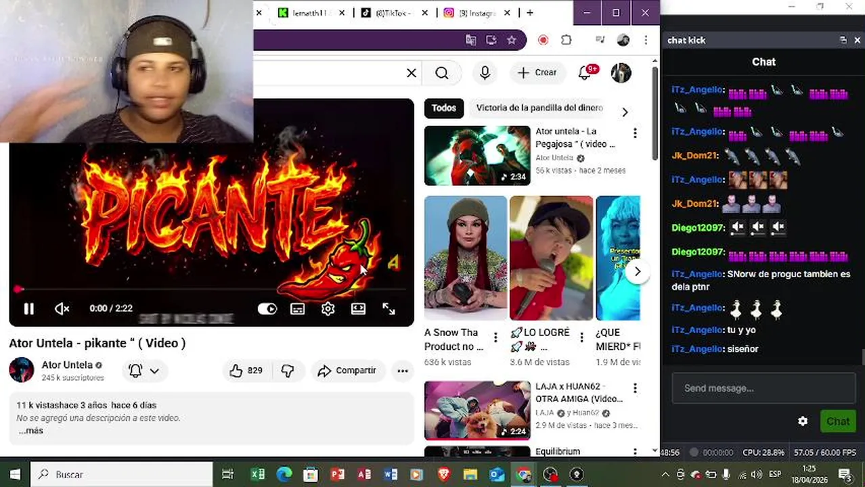Click the install app icon in address bar

491,41
